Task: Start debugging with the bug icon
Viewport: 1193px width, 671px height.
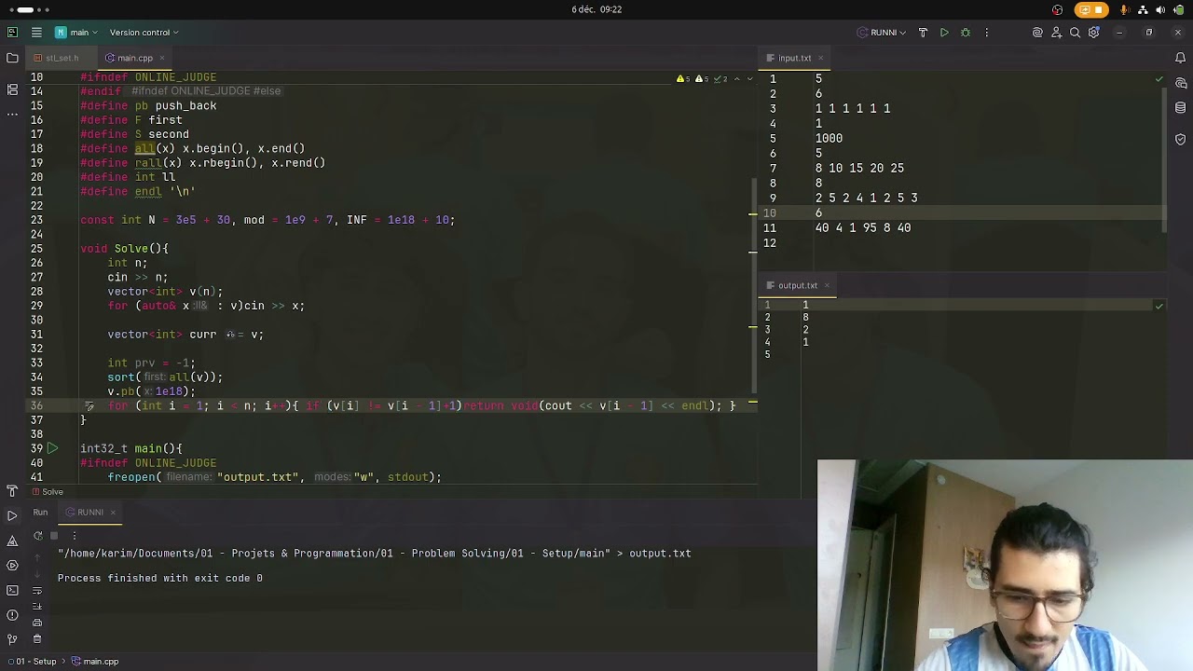Action: click(x=966, y=33)
